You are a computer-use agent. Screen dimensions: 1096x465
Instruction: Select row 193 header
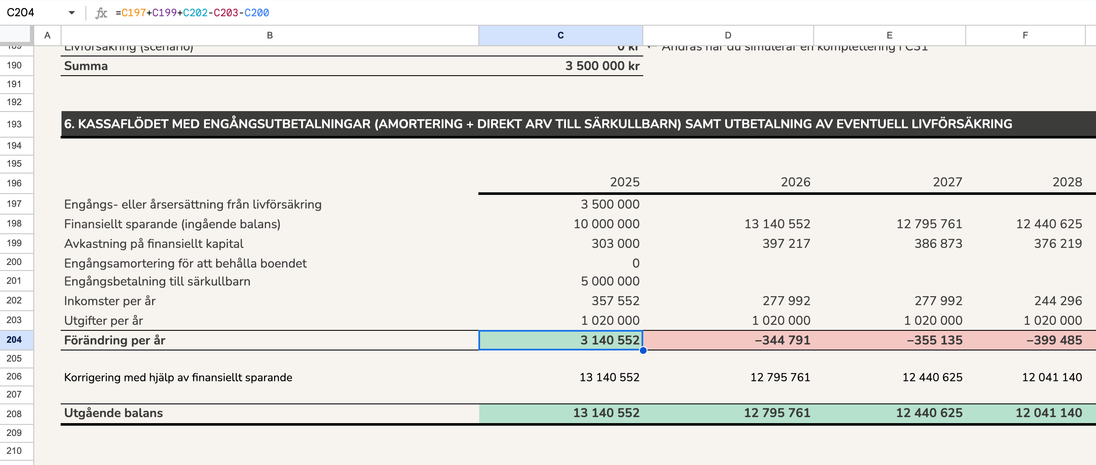pos(14,124)
